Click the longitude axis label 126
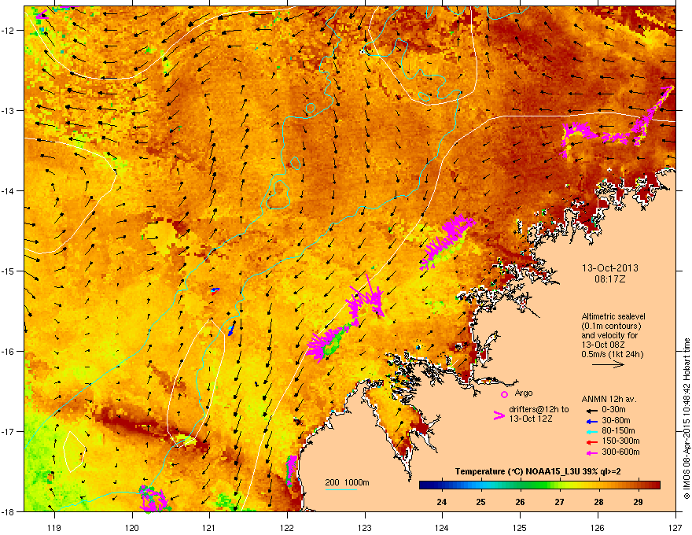 598,527
